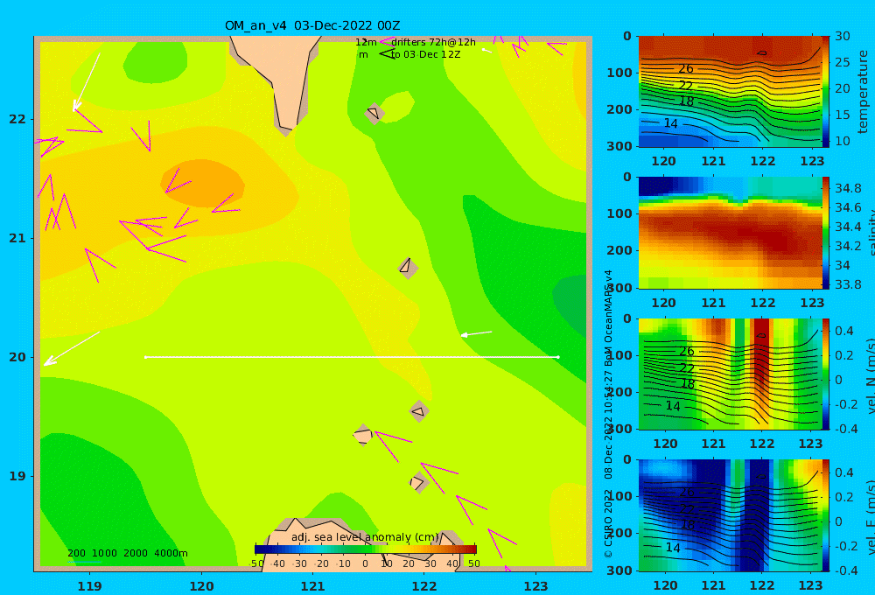Open the temperature section plot
This screenshot has width=875, height=595.
tap(730, 92)
